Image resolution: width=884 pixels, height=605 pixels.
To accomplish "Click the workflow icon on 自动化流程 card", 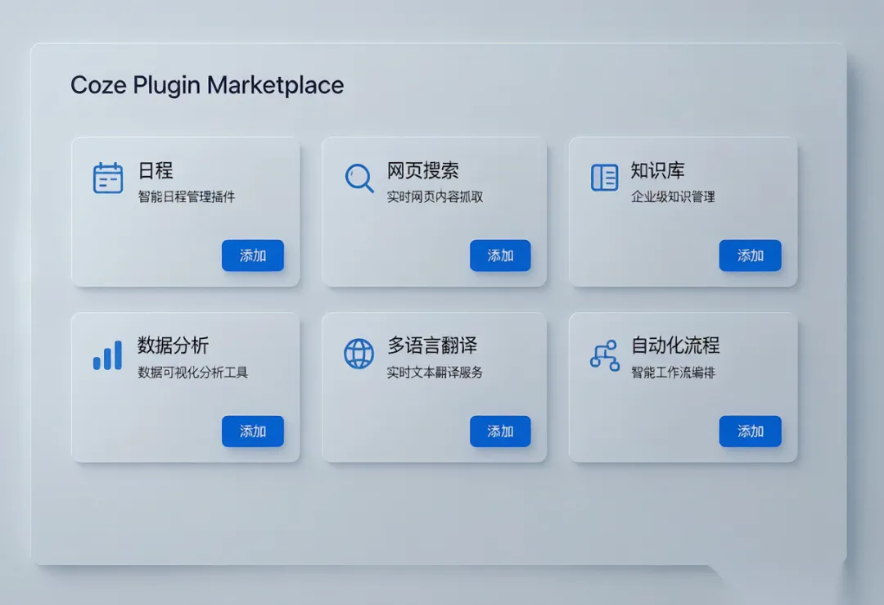I will (x=604, y=355).
